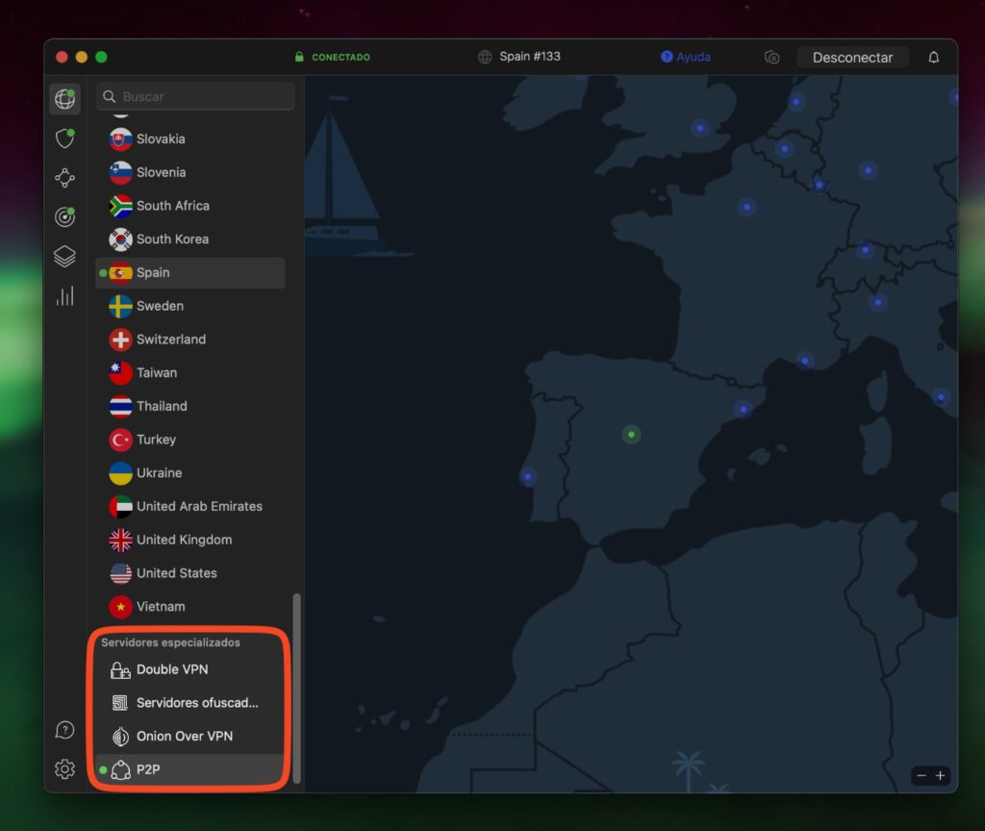
Task: Open the Threat Protection shield panel
Action: [x=64, y=138]
